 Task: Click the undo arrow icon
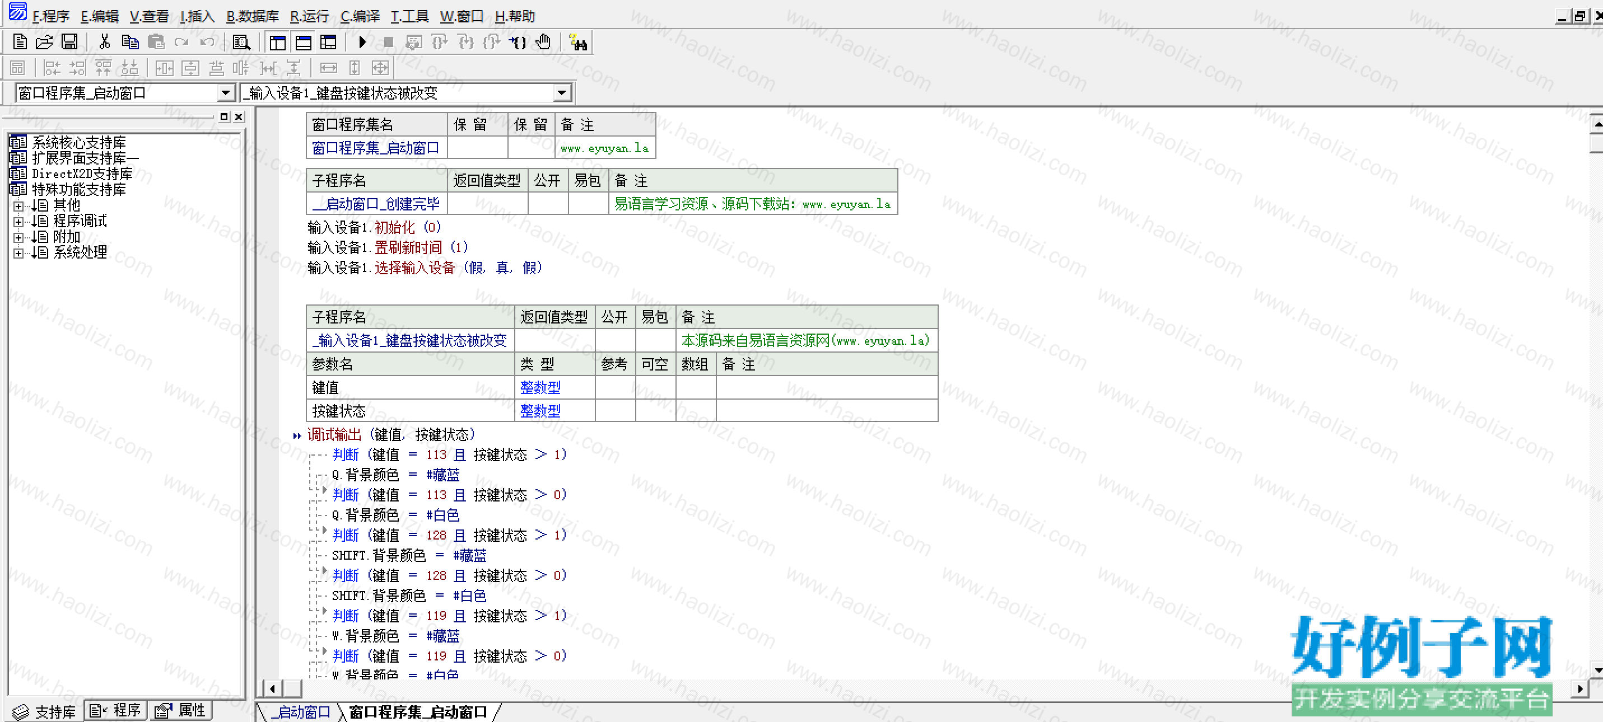tap(207, 43)
